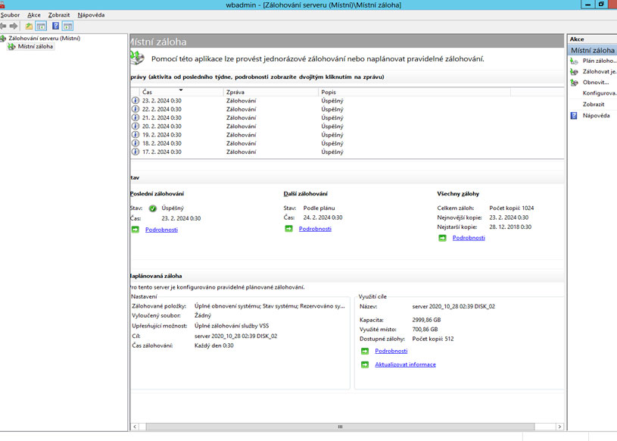This screenshot has height=441, width=617.
Task: Click the Místní záloha Akce pane header
Action: 592,51
